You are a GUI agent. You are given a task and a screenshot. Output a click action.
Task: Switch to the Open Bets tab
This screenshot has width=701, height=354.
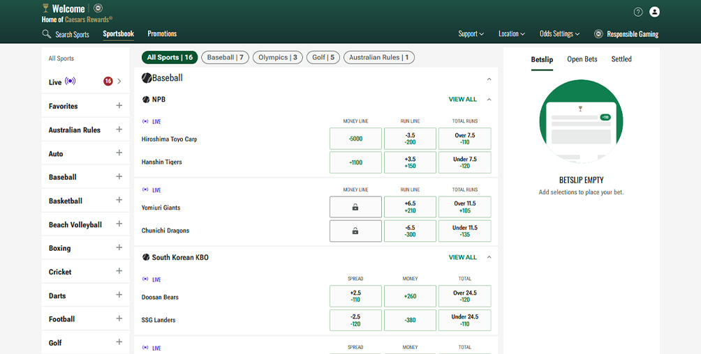click(582, 59)
